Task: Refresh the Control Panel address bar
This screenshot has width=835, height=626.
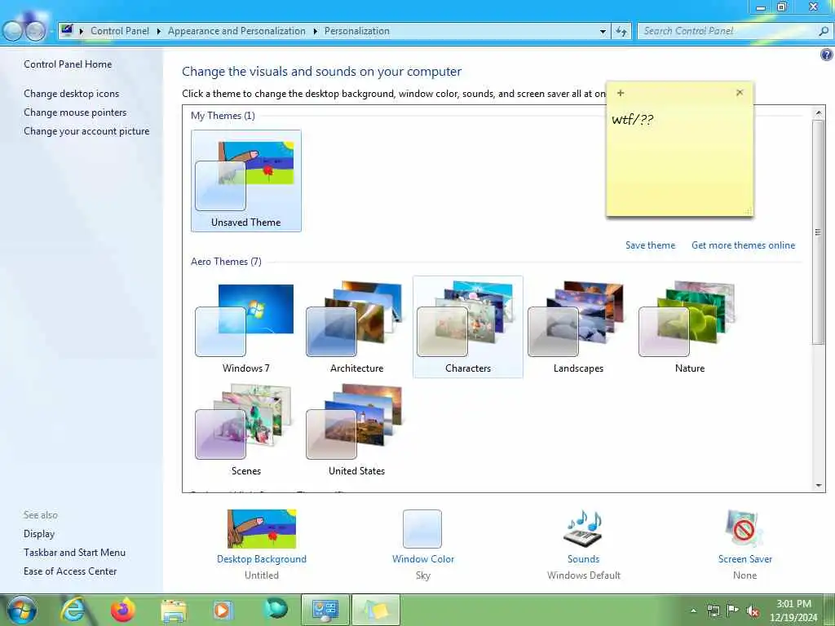Action: tap(621, 31)
